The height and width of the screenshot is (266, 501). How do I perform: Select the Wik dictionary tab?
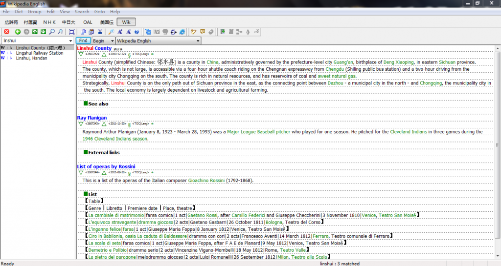click(126, 22)
